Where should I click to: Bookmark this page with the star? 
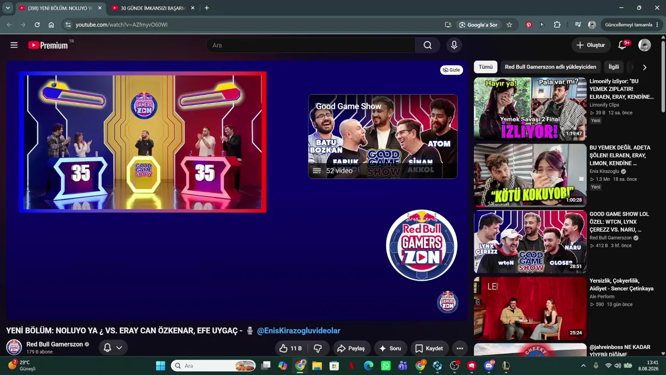pyautogui.click(x=509, y=24)
